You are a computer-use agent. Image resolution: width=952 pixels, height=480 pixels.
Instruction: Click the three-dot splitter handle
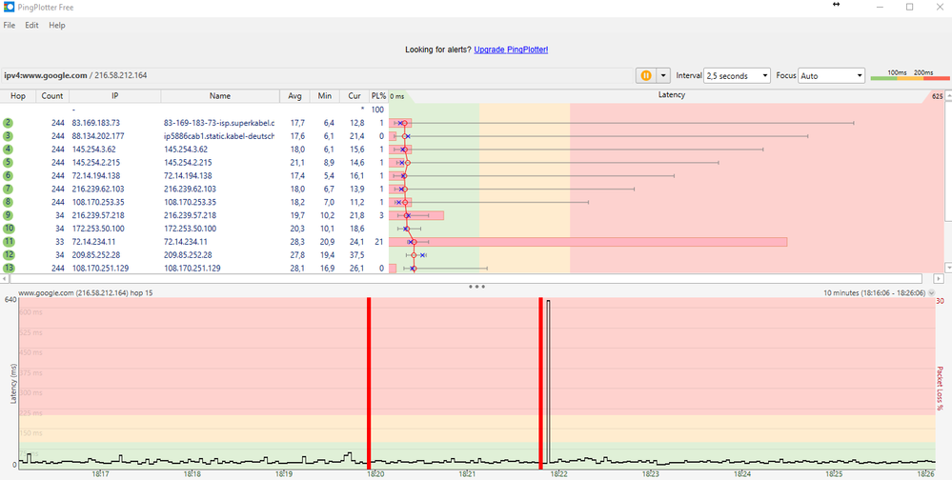(x=476, y=286)
